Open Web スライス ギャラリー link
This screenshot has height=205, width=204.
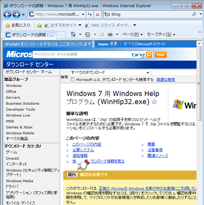(x=111, y=25)
